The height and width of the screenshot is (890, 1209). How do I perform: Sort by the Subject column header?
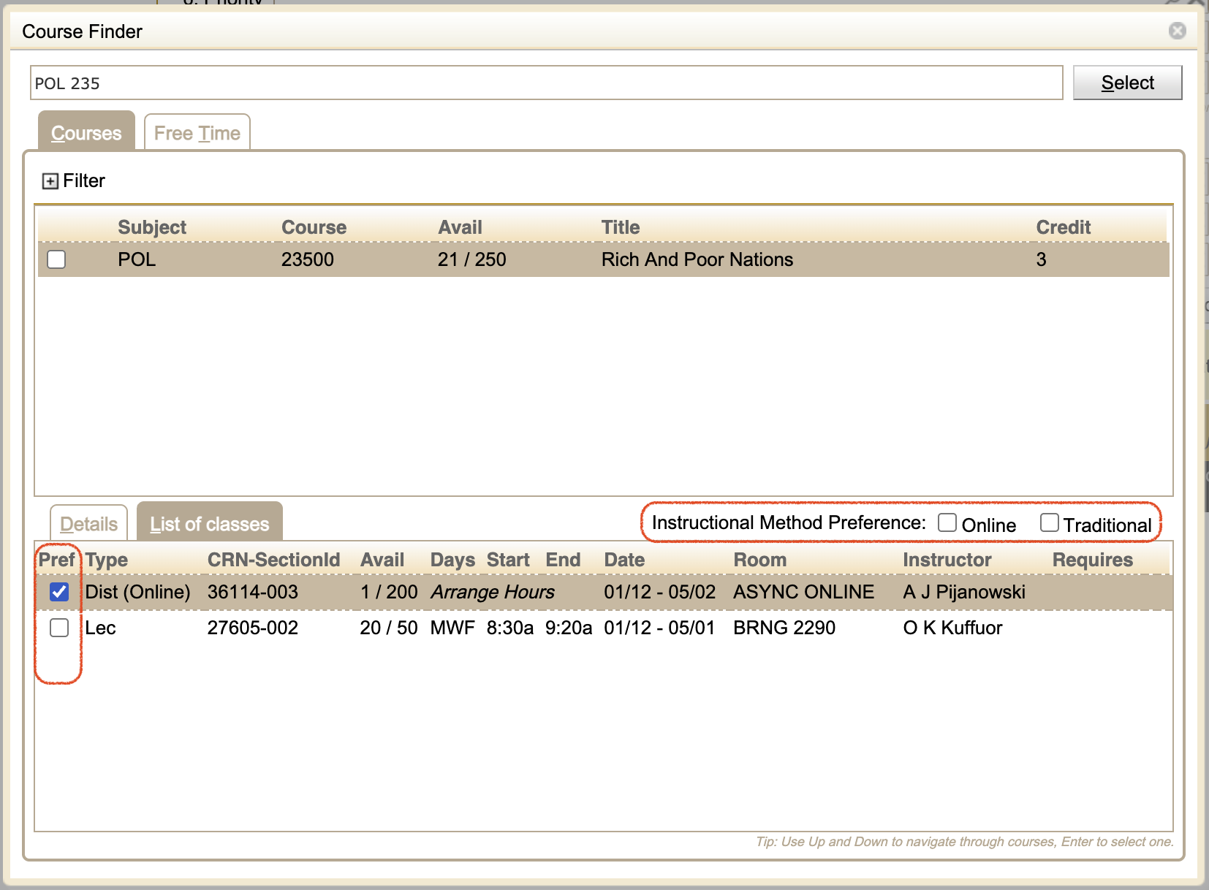tap(152, 227)
